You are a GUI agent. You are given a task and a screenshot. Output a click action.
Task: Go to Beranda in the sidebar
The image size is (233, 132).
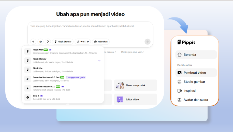[196, 55]
